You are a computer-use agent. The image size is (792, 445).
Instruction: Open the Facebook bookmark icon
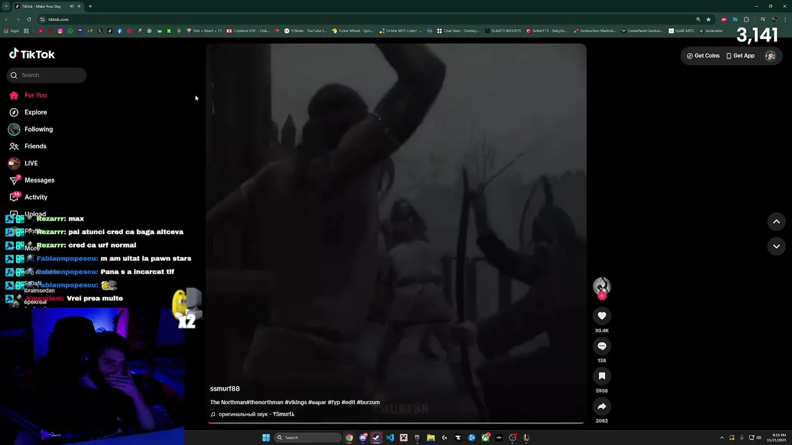tap(119, 31)
